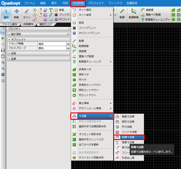Open the 各種設定 menu
Viewport: 181px width, 169px height.
(132, 3)
